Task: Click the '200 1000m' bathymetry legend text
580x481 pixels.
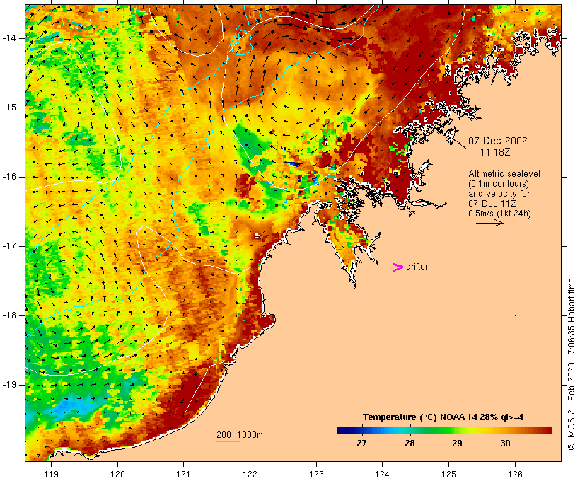Action: 240,435
